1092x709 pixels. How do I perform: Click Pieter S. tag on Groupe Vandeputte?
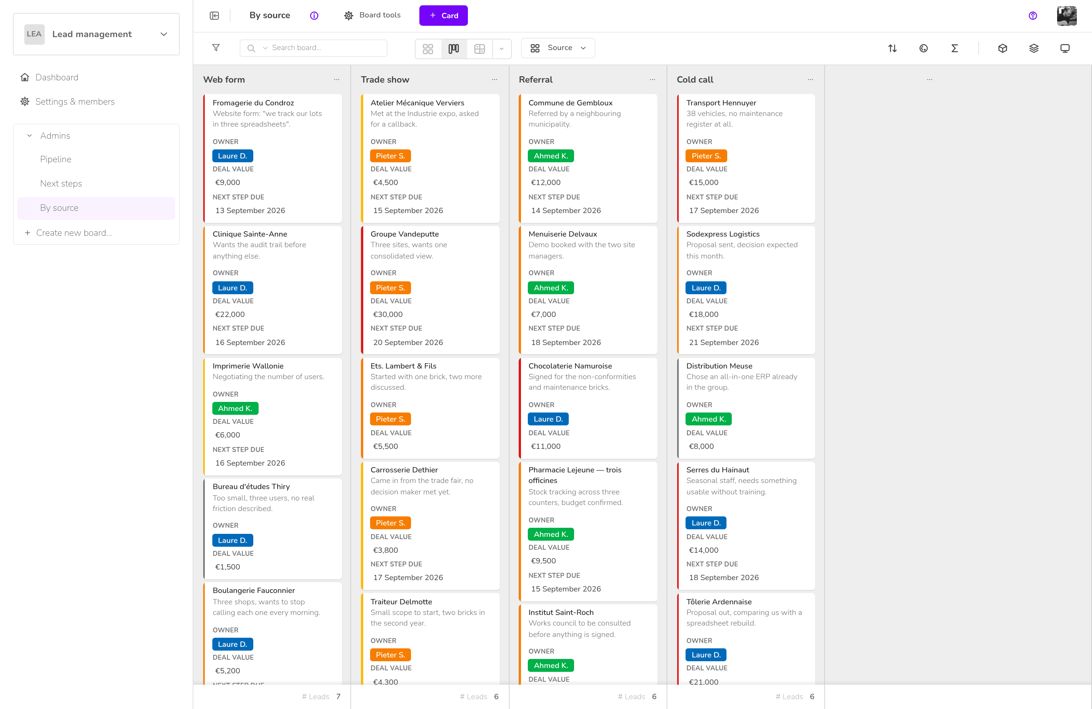391,288
